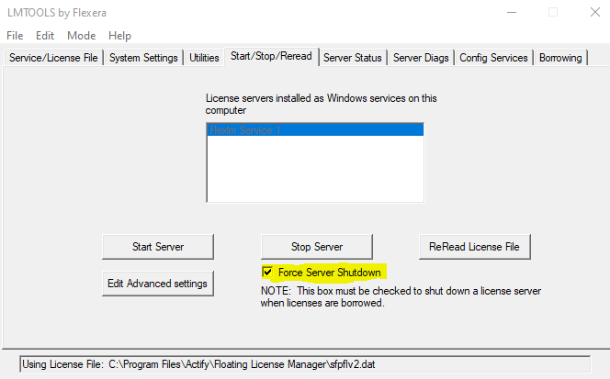The width and height of the screenshot is (610, 379).
Task: Uncheck Force Server Shutdown checkbox
Action: point(267,273)
